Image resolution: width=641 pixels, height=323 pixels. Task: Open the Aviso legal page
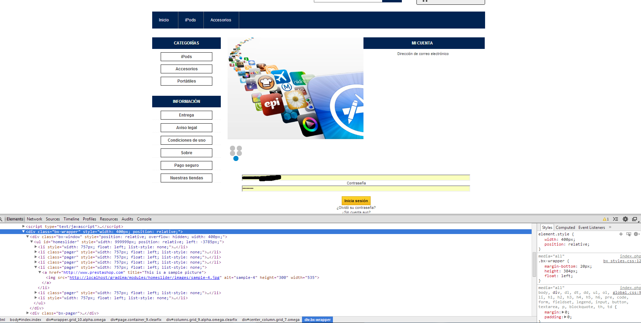tap(186, 128)
